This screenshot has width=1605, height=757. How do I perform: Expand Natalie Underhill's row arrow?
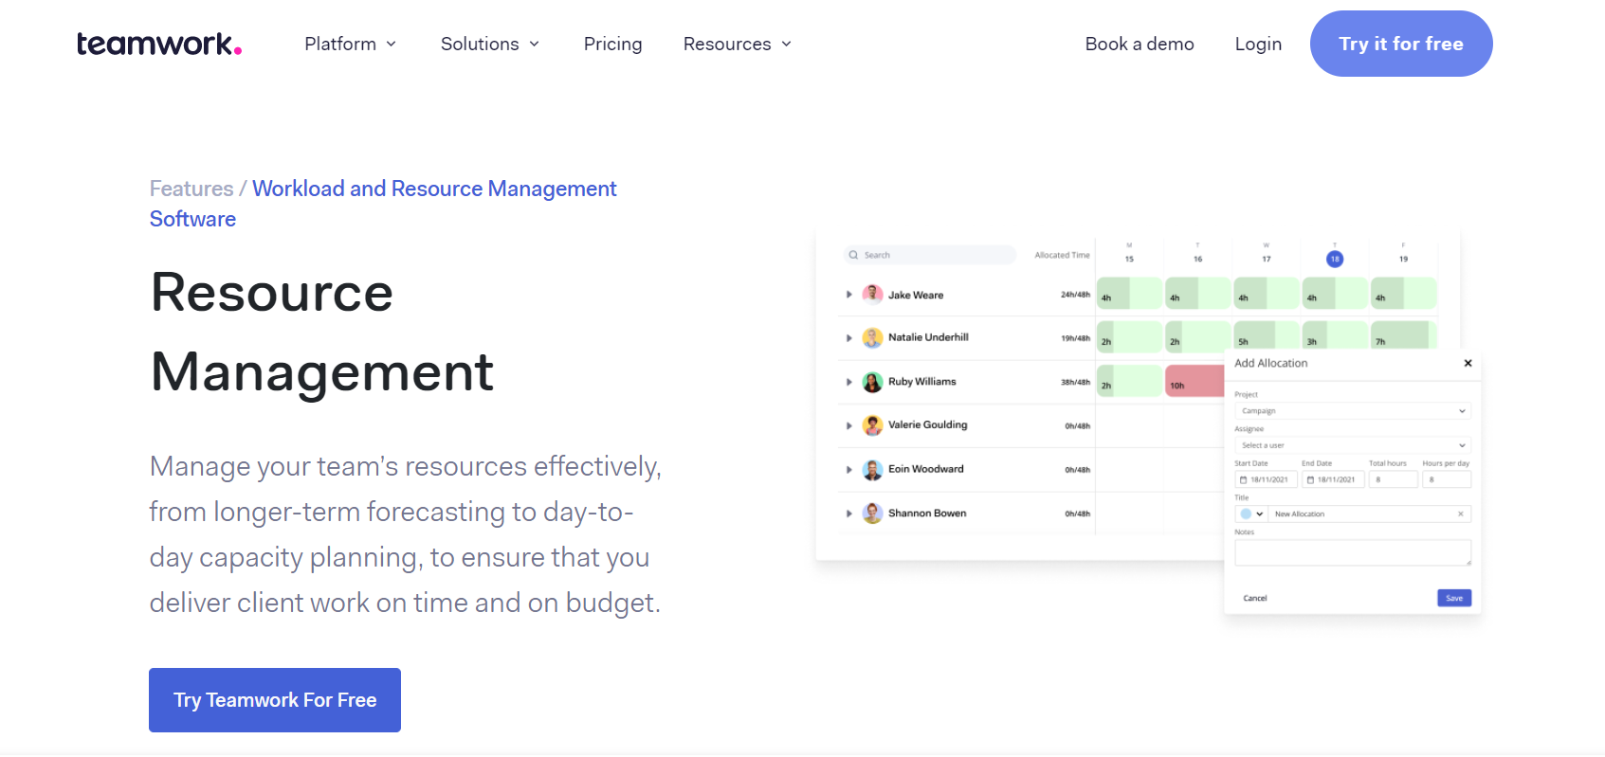849,338
